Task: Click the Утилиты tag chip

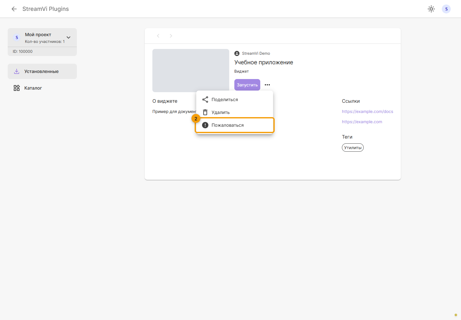Action: tap(353, 148)
